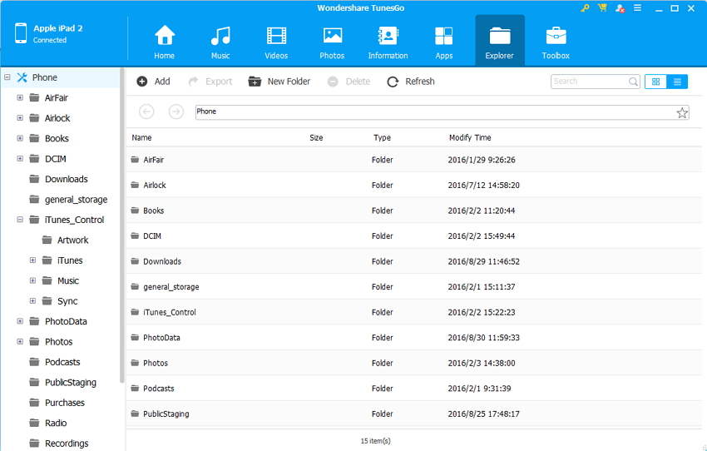Select Recordings in the sidebar tree
The height and width of the screenshot is (451, 707).
click(67, 444)
